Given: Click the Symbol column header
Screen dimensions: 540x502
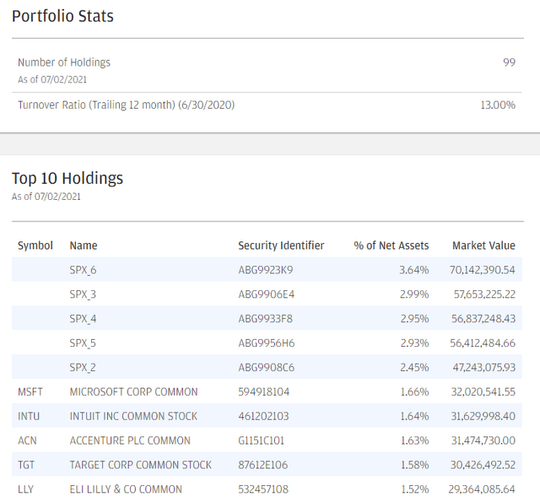Looking at the screenshot, I should point(35,246).
